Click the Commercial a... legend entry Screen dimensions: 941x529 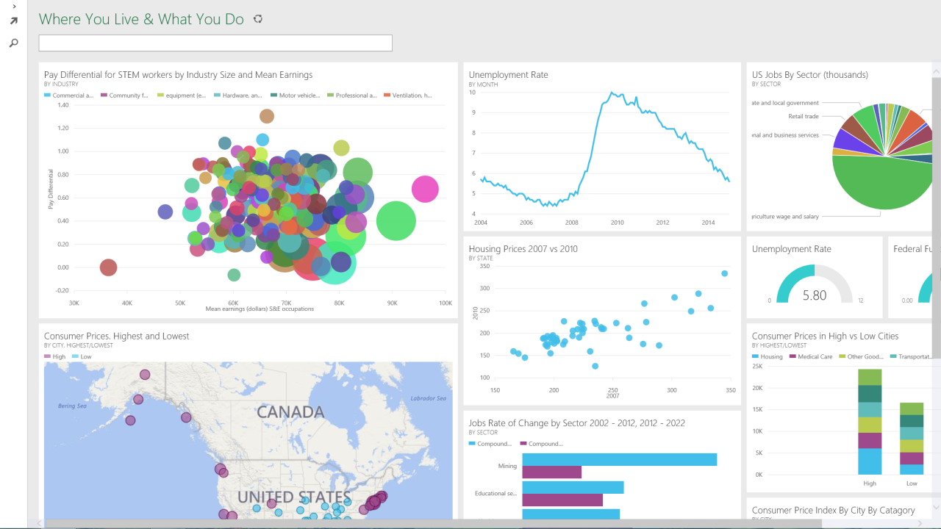coord(69,96)
